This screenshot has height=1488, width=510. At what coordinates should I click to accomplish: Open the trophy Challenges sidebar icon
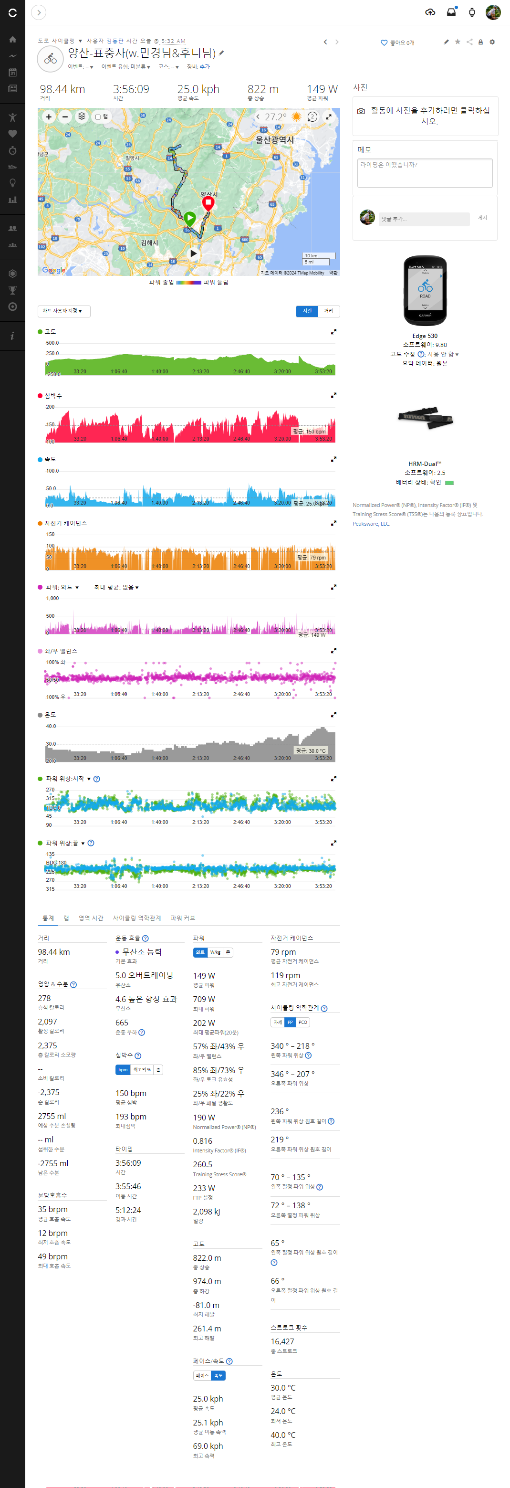[x=13, y=290]
